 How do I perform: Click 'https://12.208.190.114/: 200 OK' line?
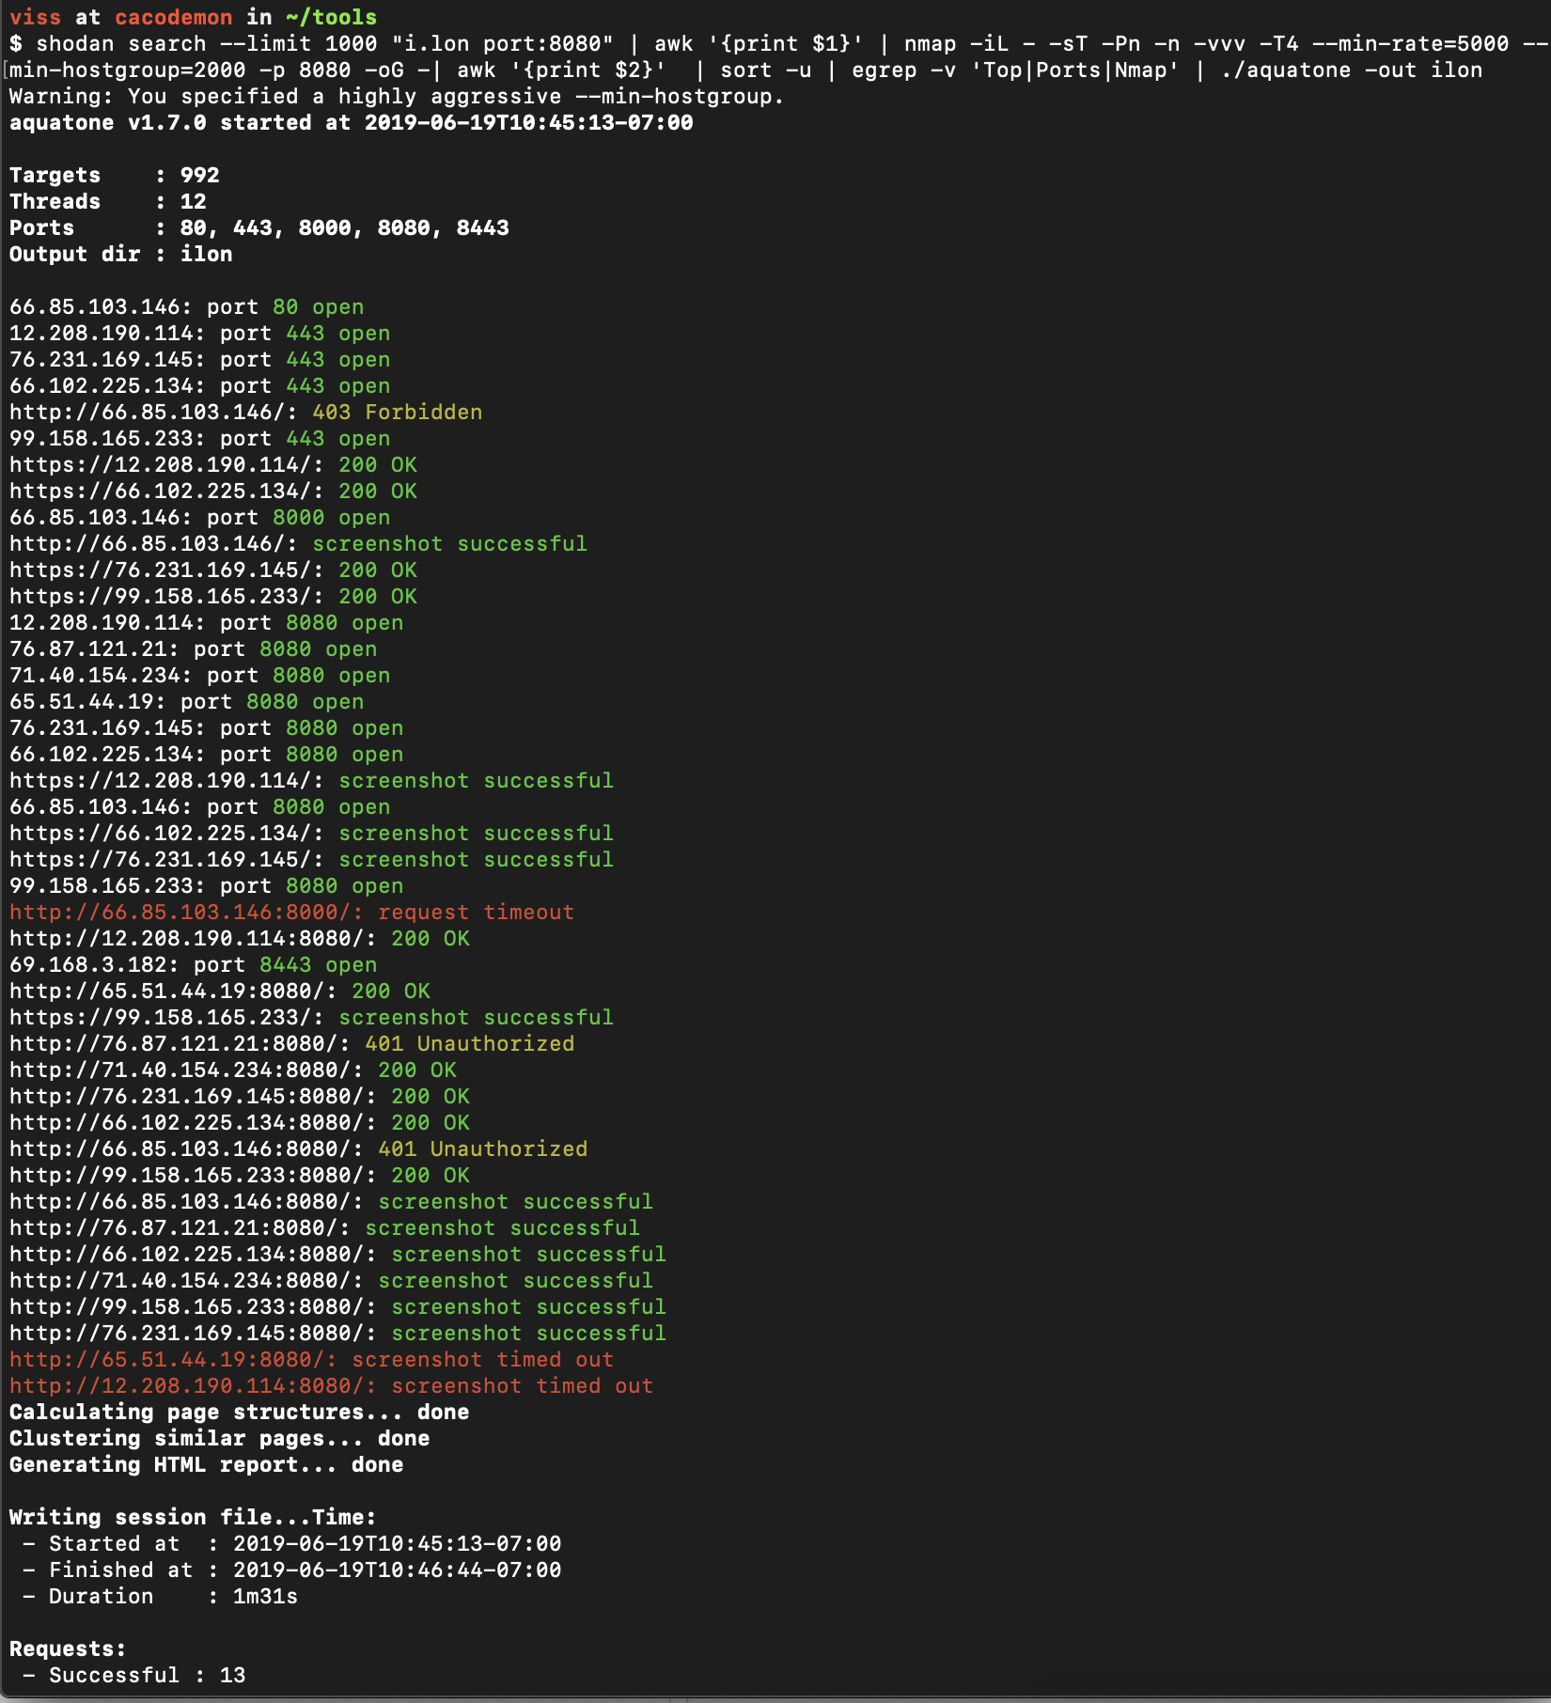coord(213,464)
